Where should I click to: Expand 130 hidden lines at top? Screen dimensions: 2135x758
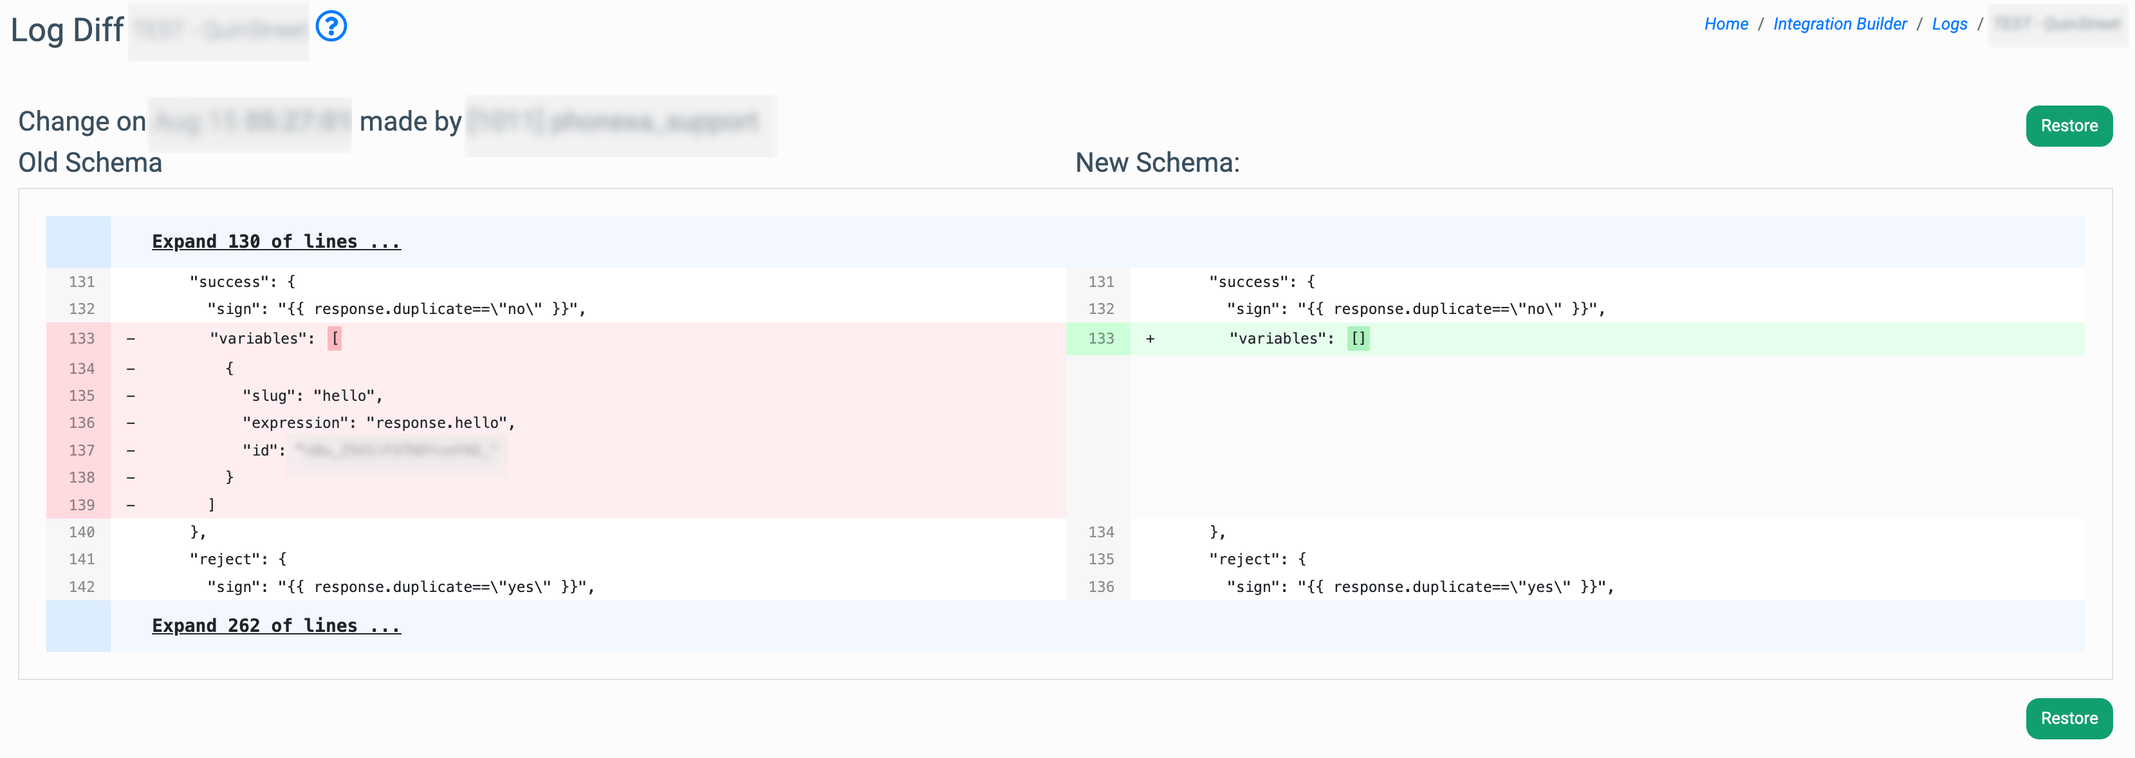[276, 242]
